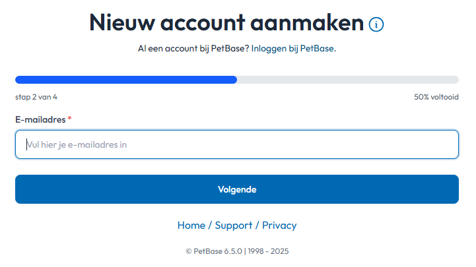Click the Nieuw account aanmaken heading
Image resolution: width=476 pixels, height=267 pixels.
(226, 22)
